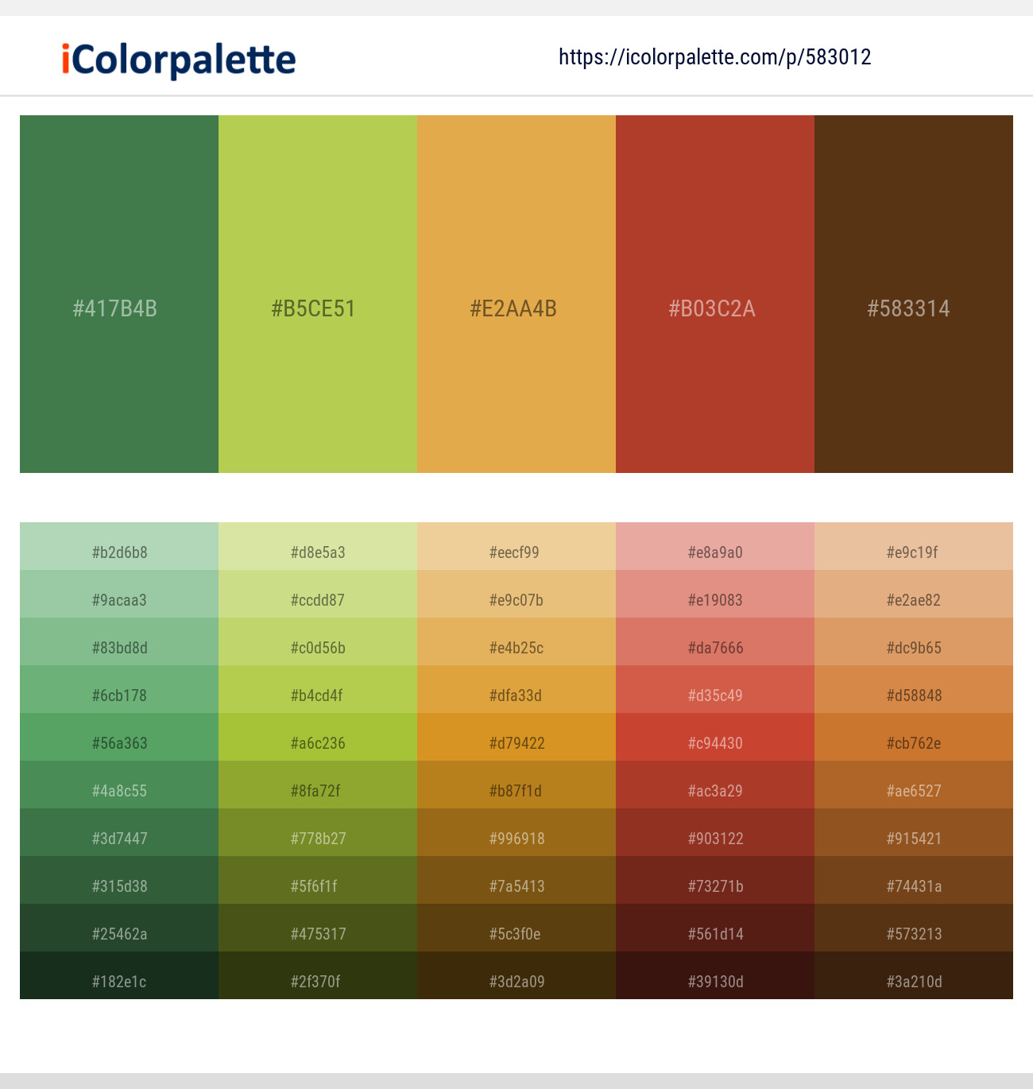Viewport: 1033px width, 1089px height.
Task: Select the #B03C2A red color swatch
Action: pos(714,294)
